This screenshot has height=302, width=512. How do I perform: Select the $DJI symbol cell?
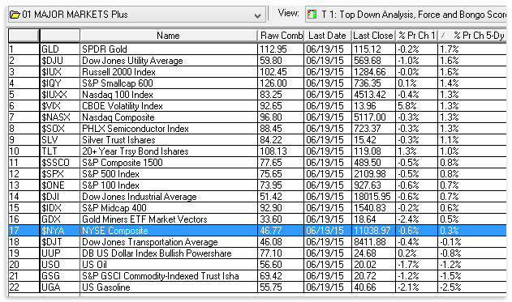(60, 197)
